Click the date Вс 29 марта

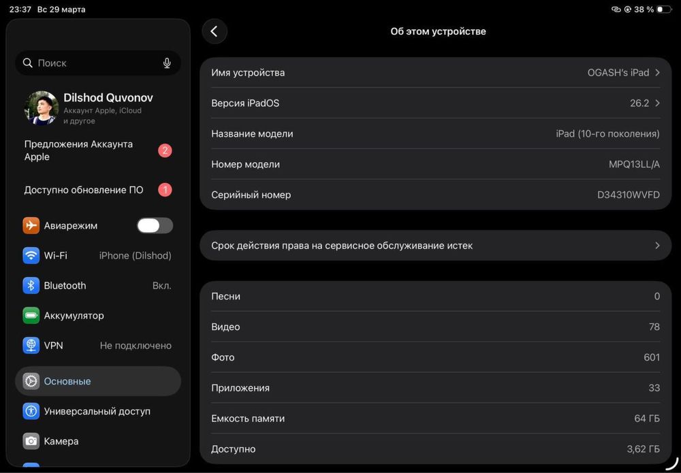[61, 9]
